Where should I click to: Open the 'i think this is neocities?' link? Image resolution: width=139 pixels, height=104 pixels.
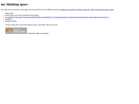[x=86, y=10]
